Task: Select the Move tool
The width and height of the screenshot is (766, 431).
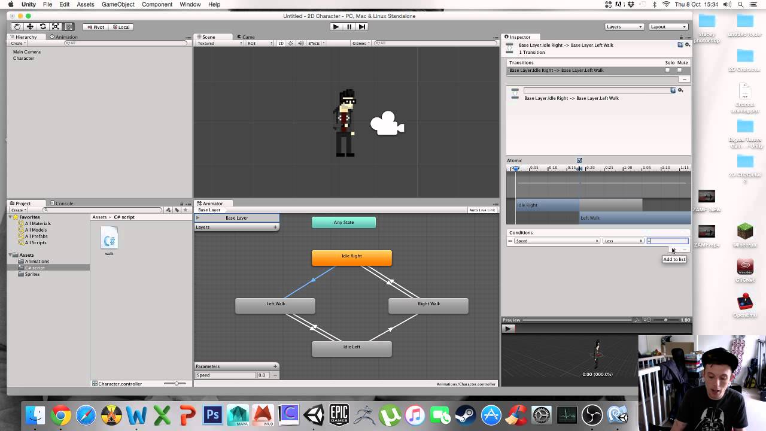Action: tap(30, 27)
